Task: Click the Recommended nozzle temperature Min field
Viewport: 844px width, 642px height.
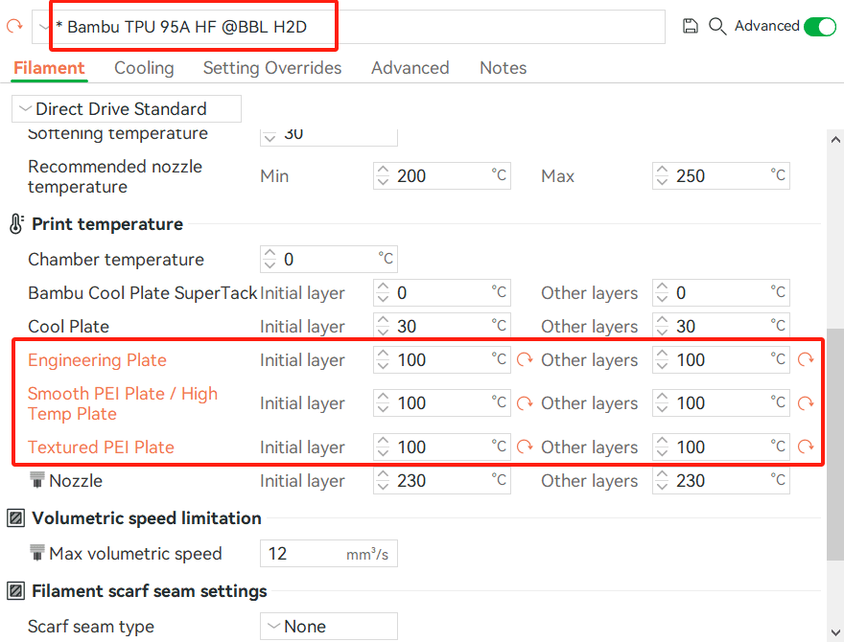Action: (x=442, y=175)
